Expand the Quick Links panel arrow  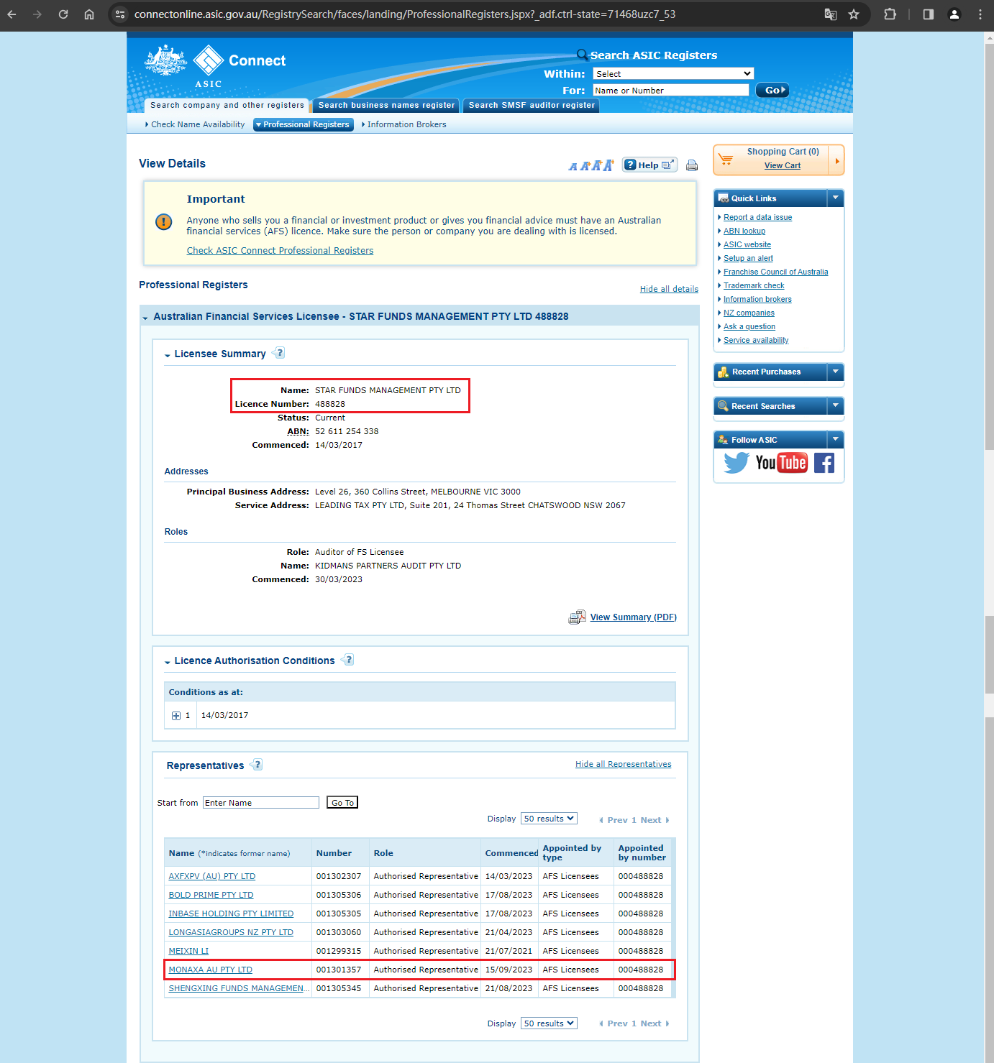[x=836, y=198]
